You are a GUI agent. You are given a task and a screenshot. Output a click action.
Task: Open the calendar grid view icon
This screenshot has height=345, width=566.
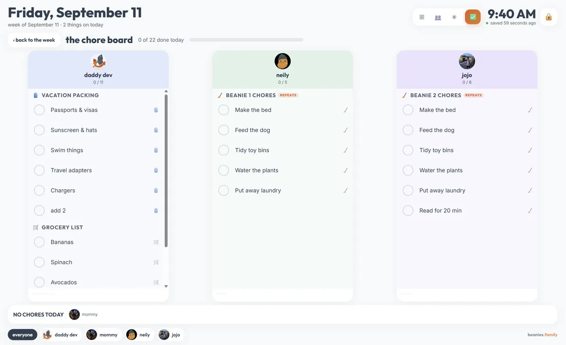click(422, 17)
